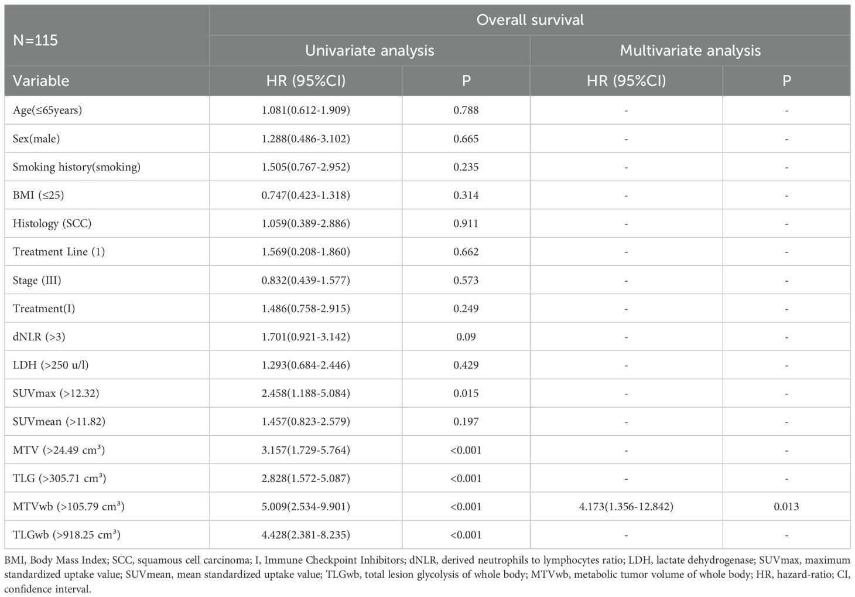Click the MTV (>24.49 cm³) row label
The height and width of the screenshot is (597, 855).
[x=59, y=450]
